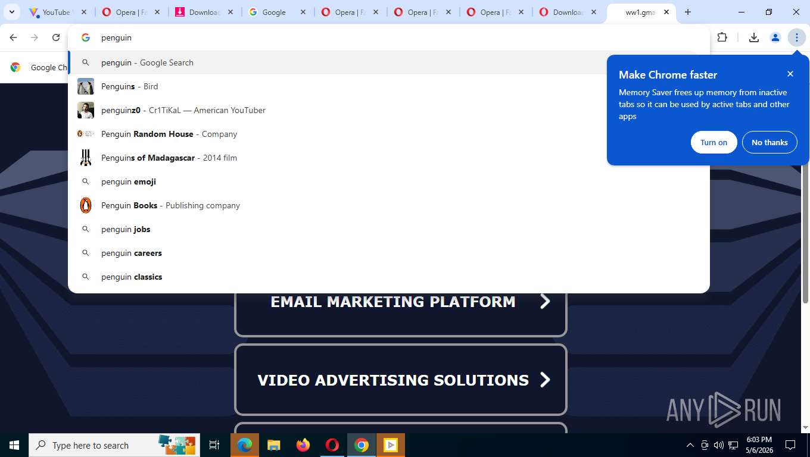The image size is (810, 457).
Task: Select 'Penguin Books - Publishing company' suggestion
Action: click(x=389, y=205)
